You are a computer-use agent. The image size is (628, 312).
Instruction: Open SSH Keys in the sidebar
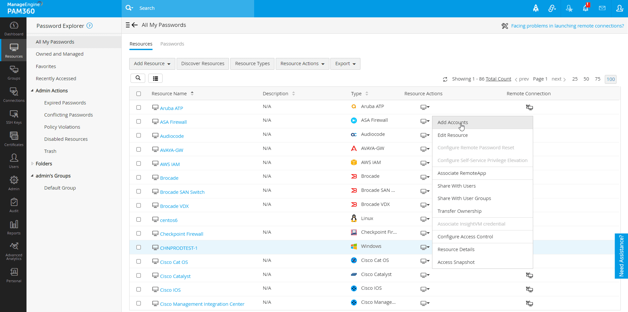[14, 117]
